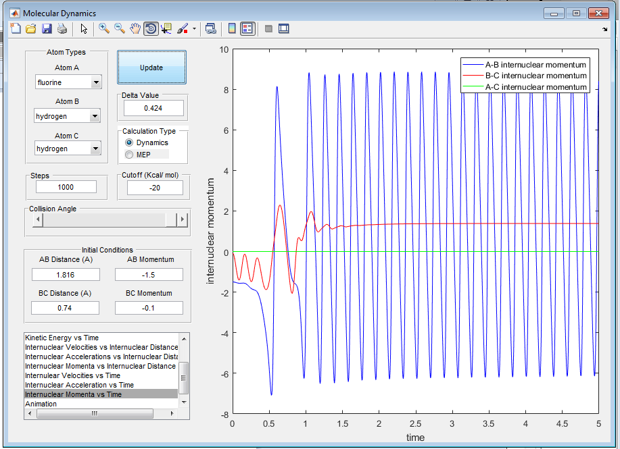620x449 pixels.
Task: Select the Dynamics calculation type
Action: coord(129,143)
